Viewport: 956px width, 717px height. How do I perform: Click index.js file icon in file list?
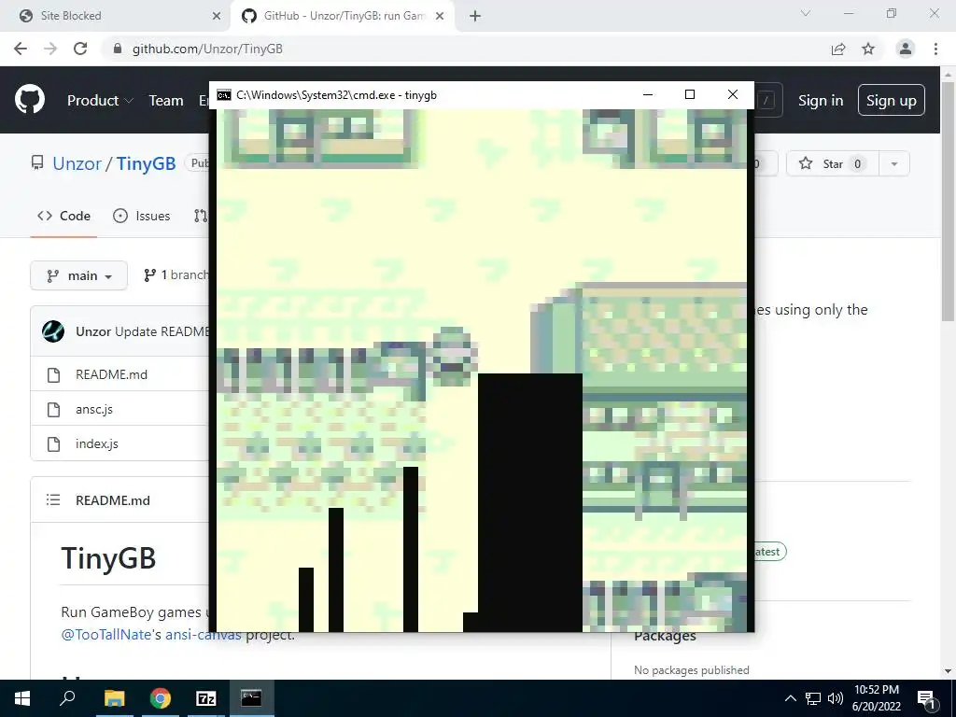[x=53, y=444]
